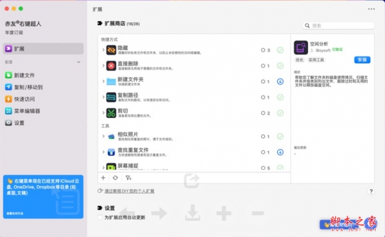
Task: Click the 实用工具 tag
Action: [x=316, y=60]
